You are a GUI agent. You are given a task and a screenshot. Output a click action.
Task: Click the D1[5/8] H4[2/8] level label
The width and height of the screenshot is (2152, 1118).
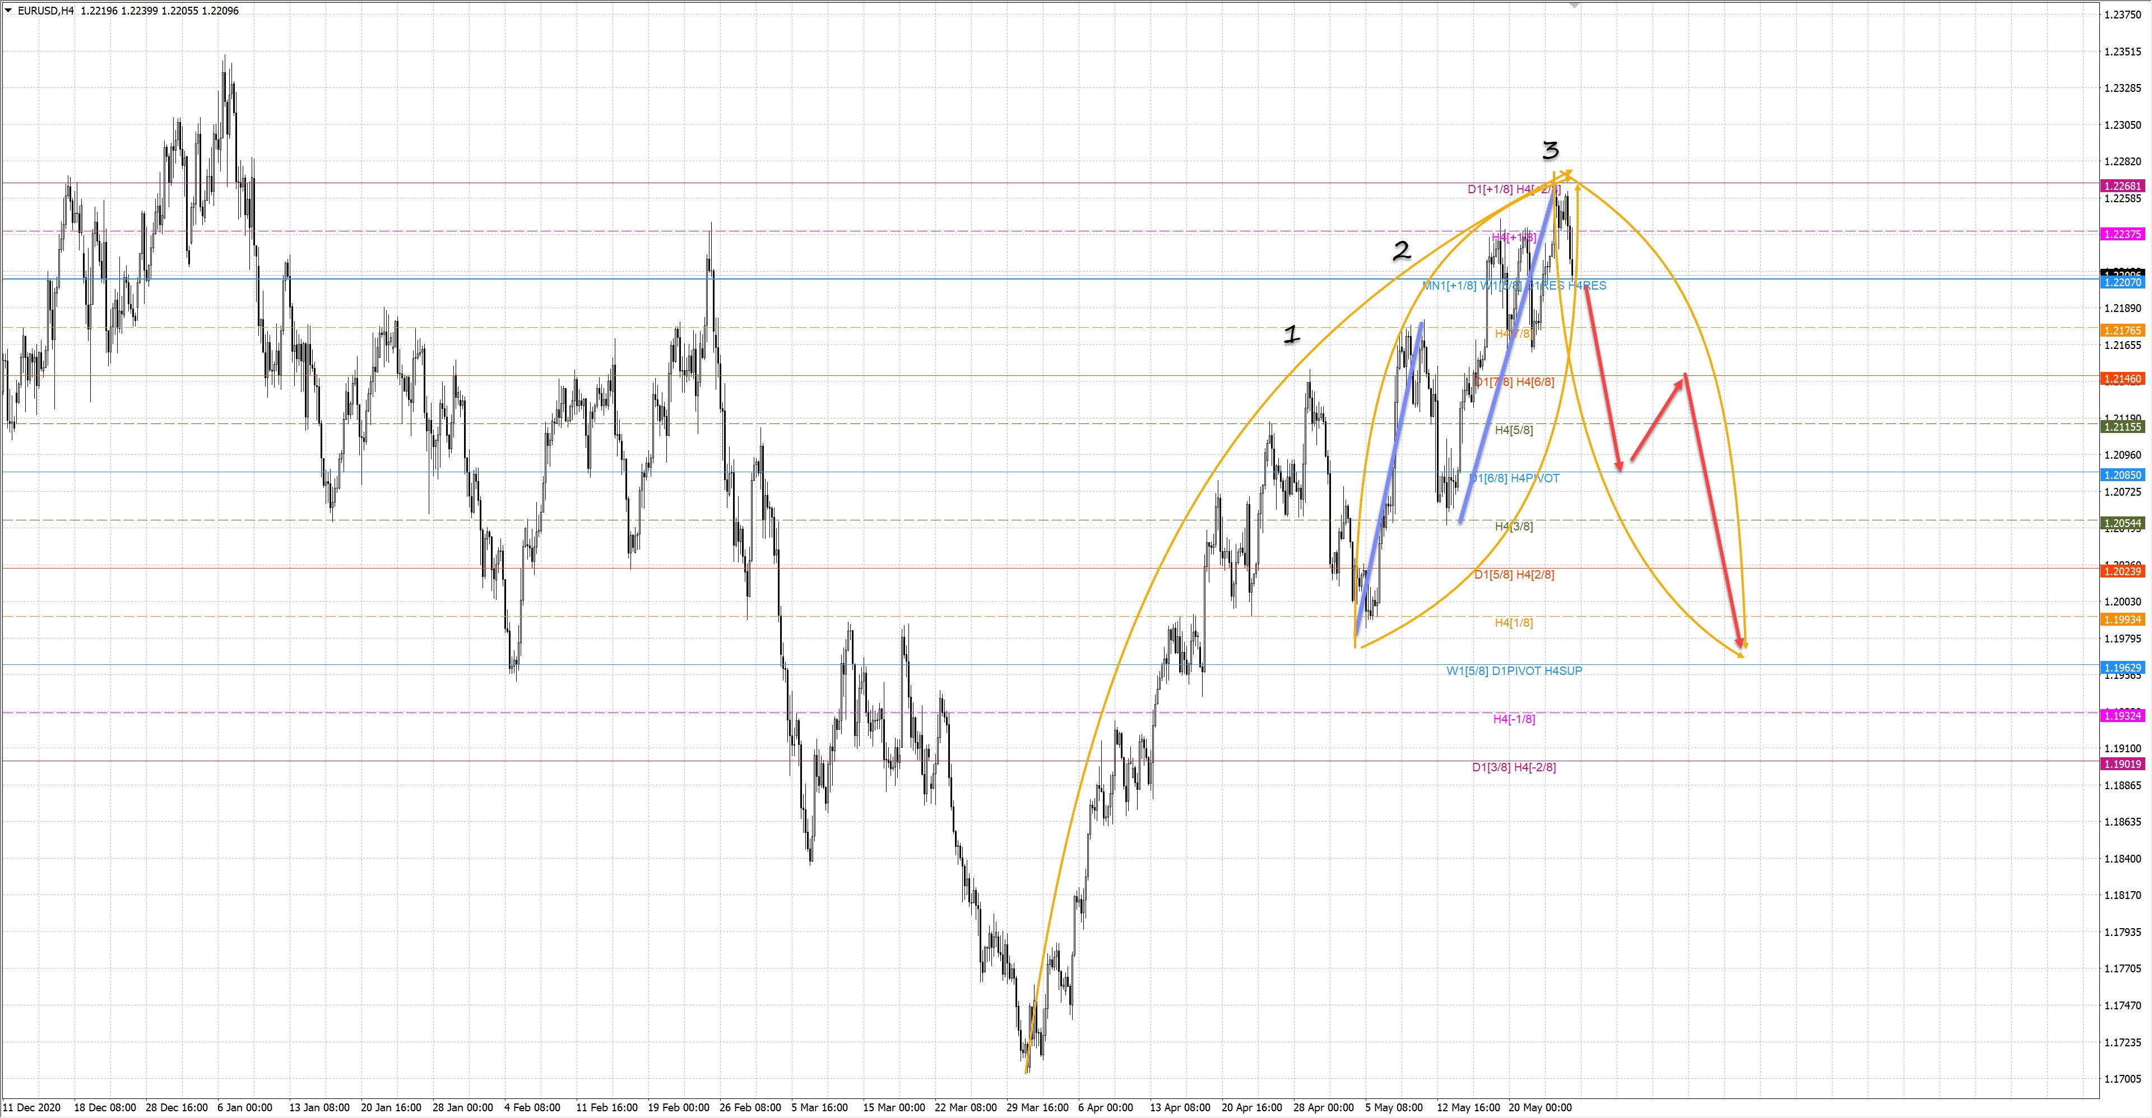point(1514,575)
